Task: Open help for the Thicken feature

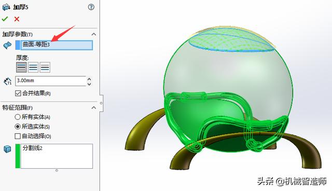Action: 91,7
